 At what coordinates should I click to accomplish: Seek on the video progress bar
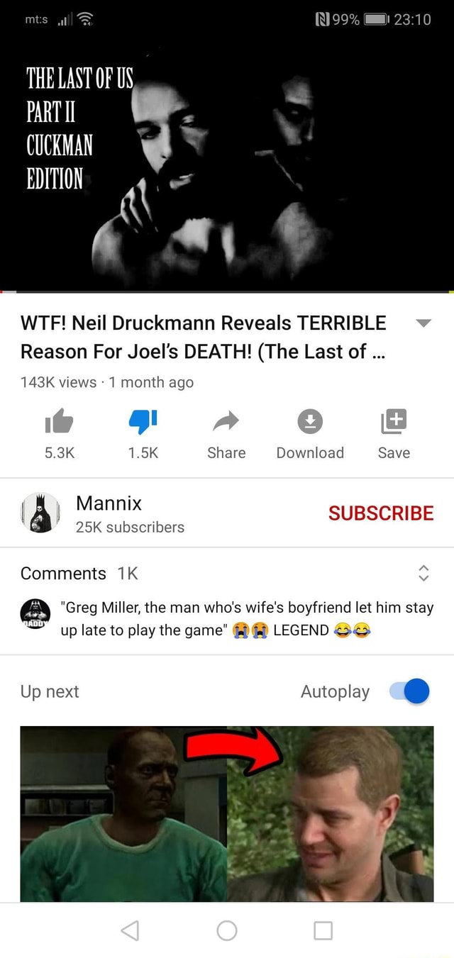(x=227, y=291)
